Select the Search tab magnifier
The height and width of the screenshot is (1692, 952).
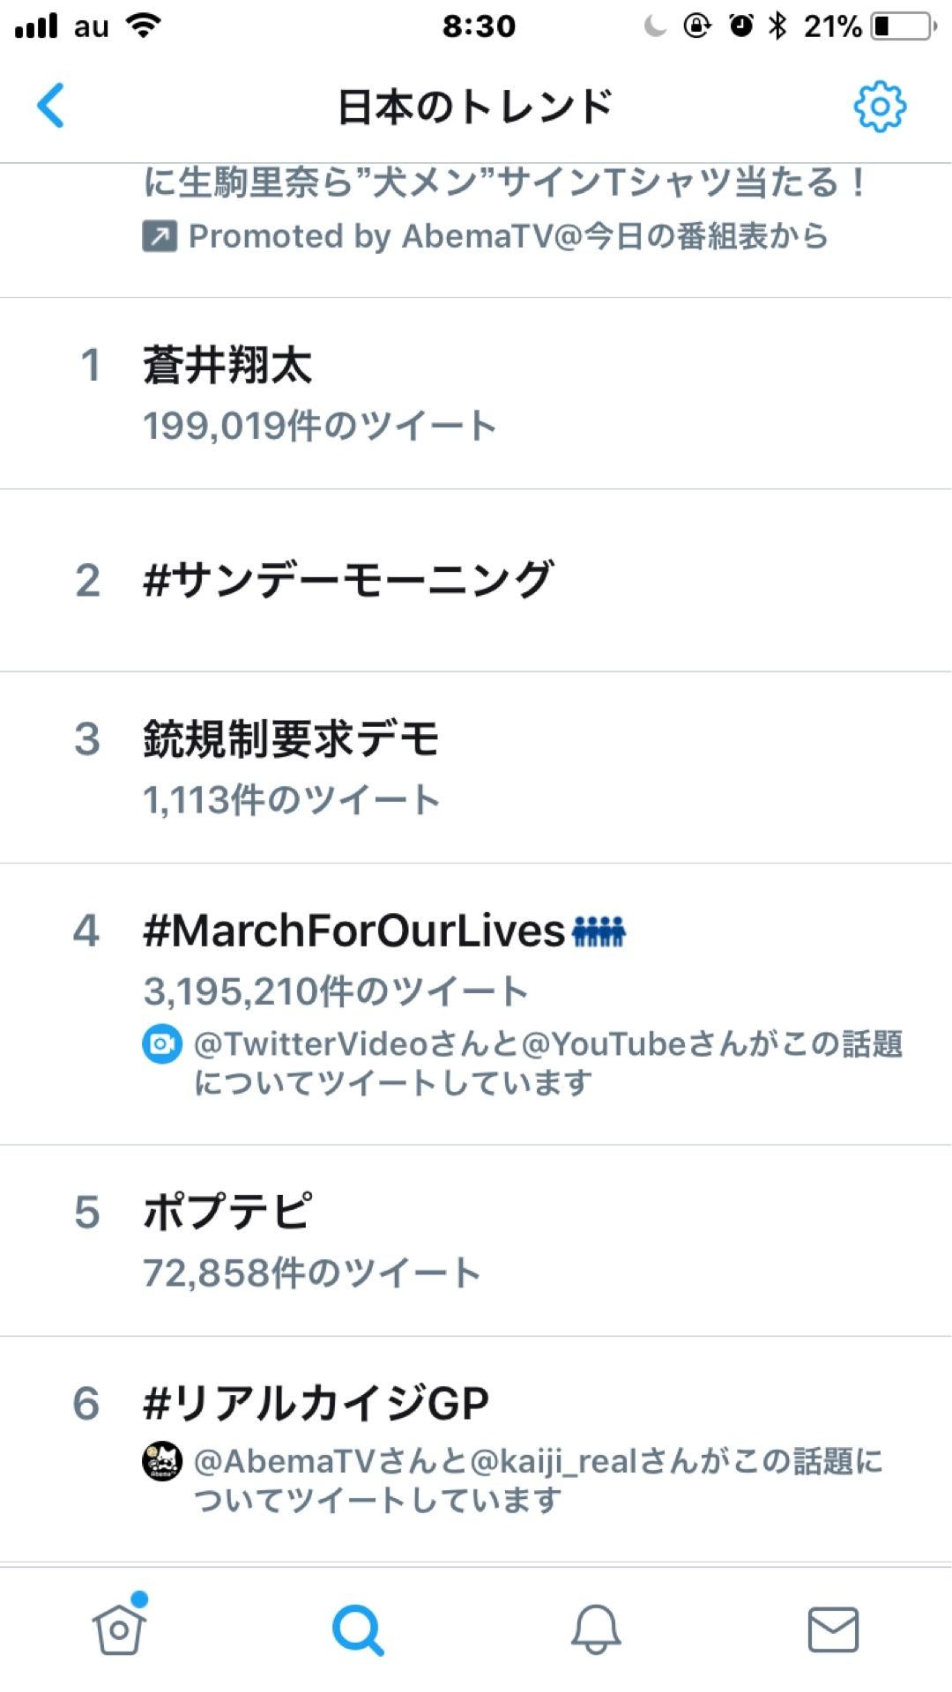click(x=357, y=1629)
